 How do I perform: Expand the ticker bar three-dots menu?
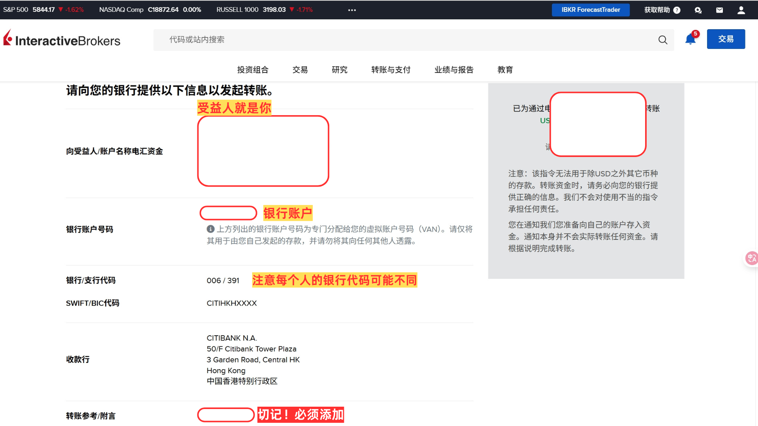352,10
